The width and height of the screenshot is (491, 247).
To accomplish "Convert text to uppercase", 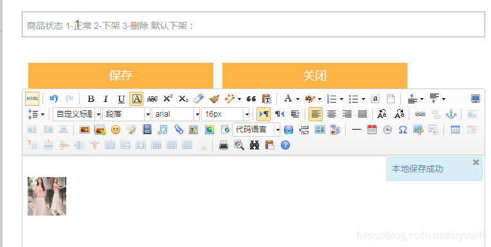I will point(382,114).
